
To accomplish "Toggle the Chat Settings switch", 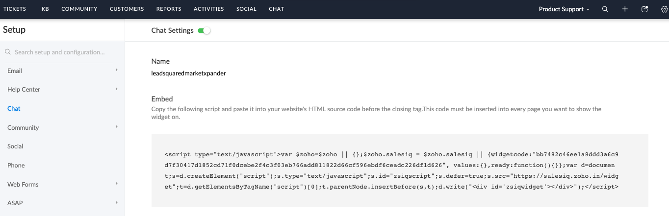I will (x=204, y=31).
